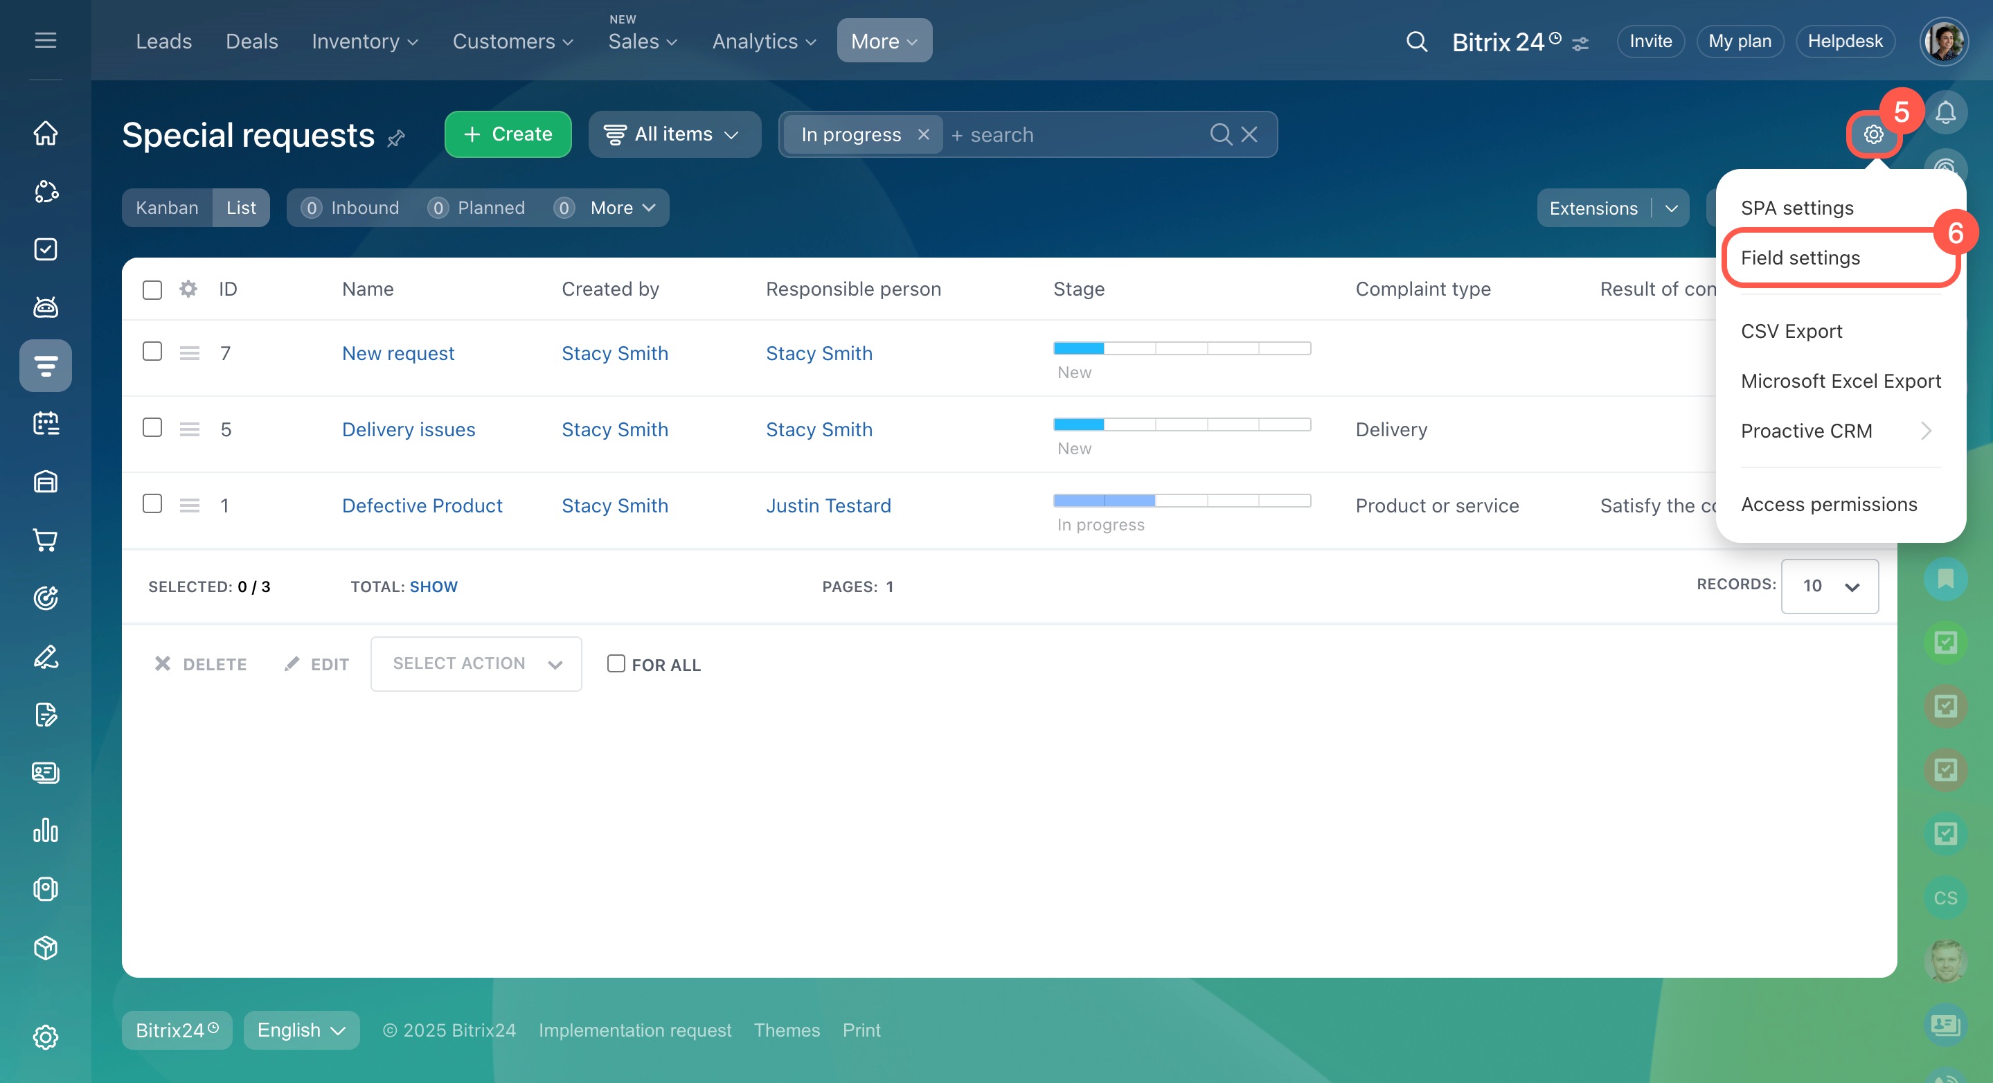1993x1083 pixels.
Task: Expand the Select Action dropdown
Action: click(476, 664)
